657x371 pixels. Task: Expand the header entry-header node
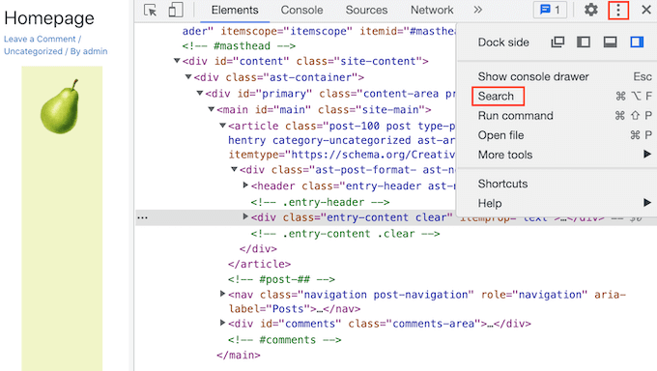pyautogui.click(x=246, y=185)
